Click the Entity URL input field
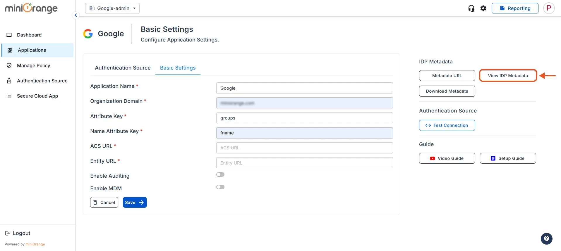Viewport: 561px width, 251px height. click(x=304, y=163)
